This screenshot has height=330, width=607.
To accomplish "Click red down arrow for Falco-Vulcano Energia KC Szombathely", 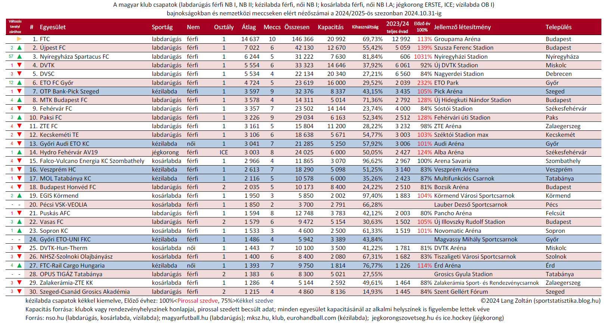I will click(x=19, y=161).
